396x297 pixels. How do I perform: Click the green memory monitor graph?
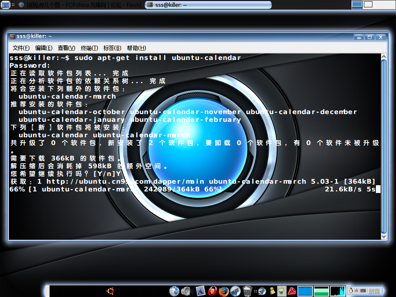[321, 291]
